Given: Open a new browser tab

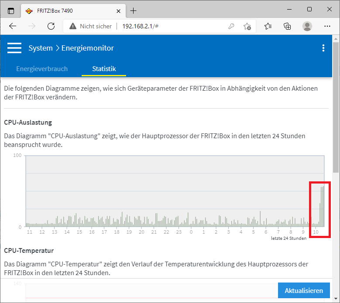Looking at the screenshot, I should (x=134, y=10).
